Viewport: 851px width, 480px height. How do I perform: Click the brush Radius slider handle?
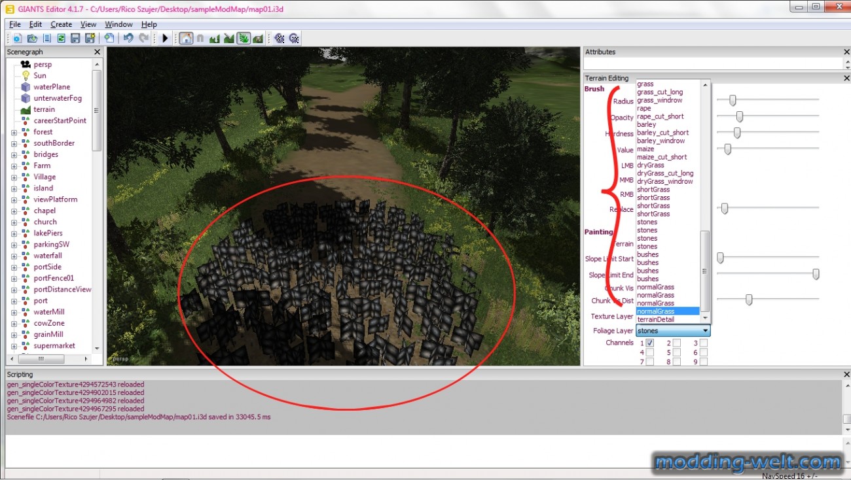pos(733,100)
